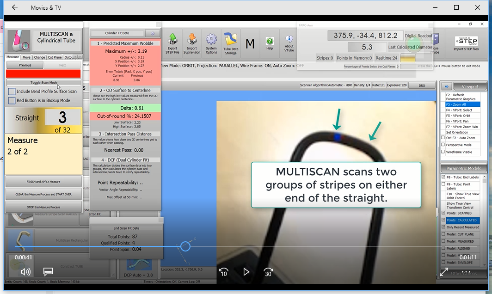Select F5 - VPort: Orbit
The image size is (492, 294).
[x=463, y=116]
